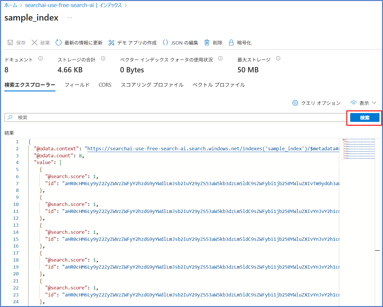Open the CORS tab
Image resolution: width=383 pixels, height=307 pixels.
105,85
